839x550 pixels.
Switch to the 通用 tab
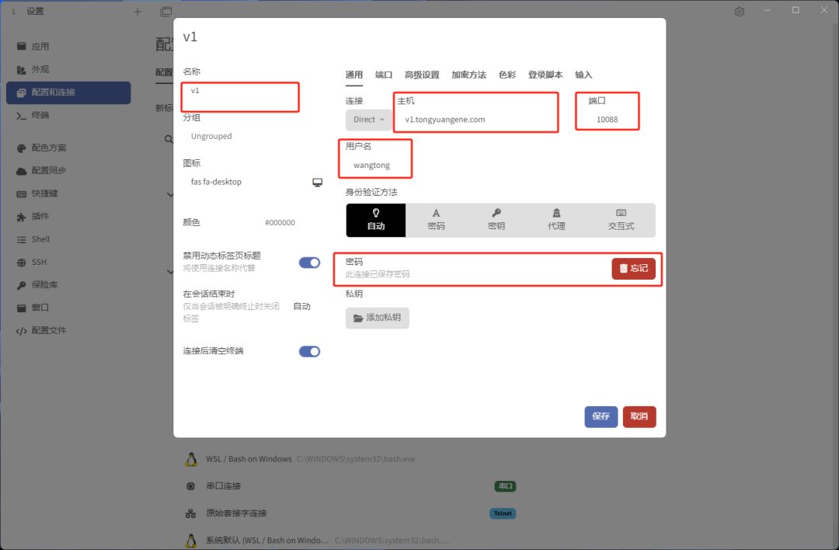pyautogui.click(x=353, y=75)
